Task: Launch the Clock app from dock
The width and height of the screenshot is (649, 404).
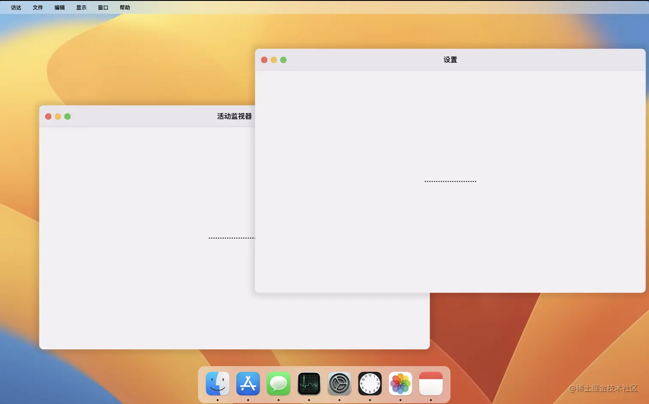Action: coord(370,383)
